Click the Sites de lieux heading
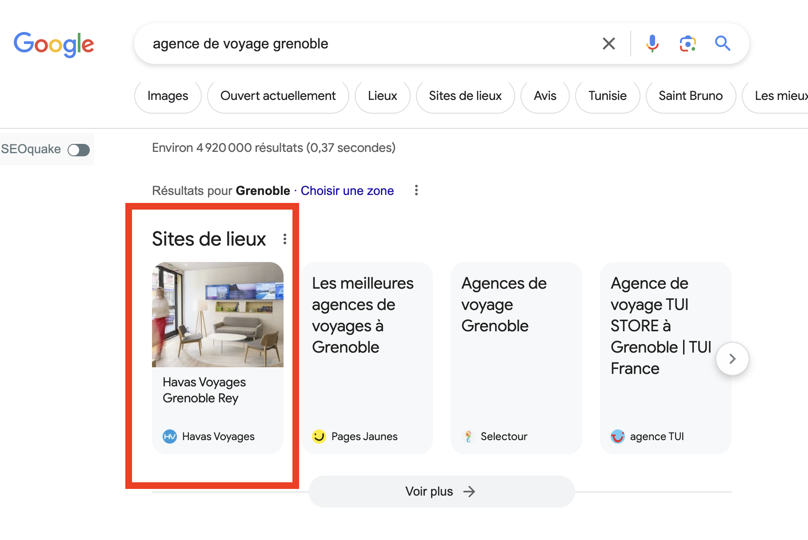 [209, 239]
